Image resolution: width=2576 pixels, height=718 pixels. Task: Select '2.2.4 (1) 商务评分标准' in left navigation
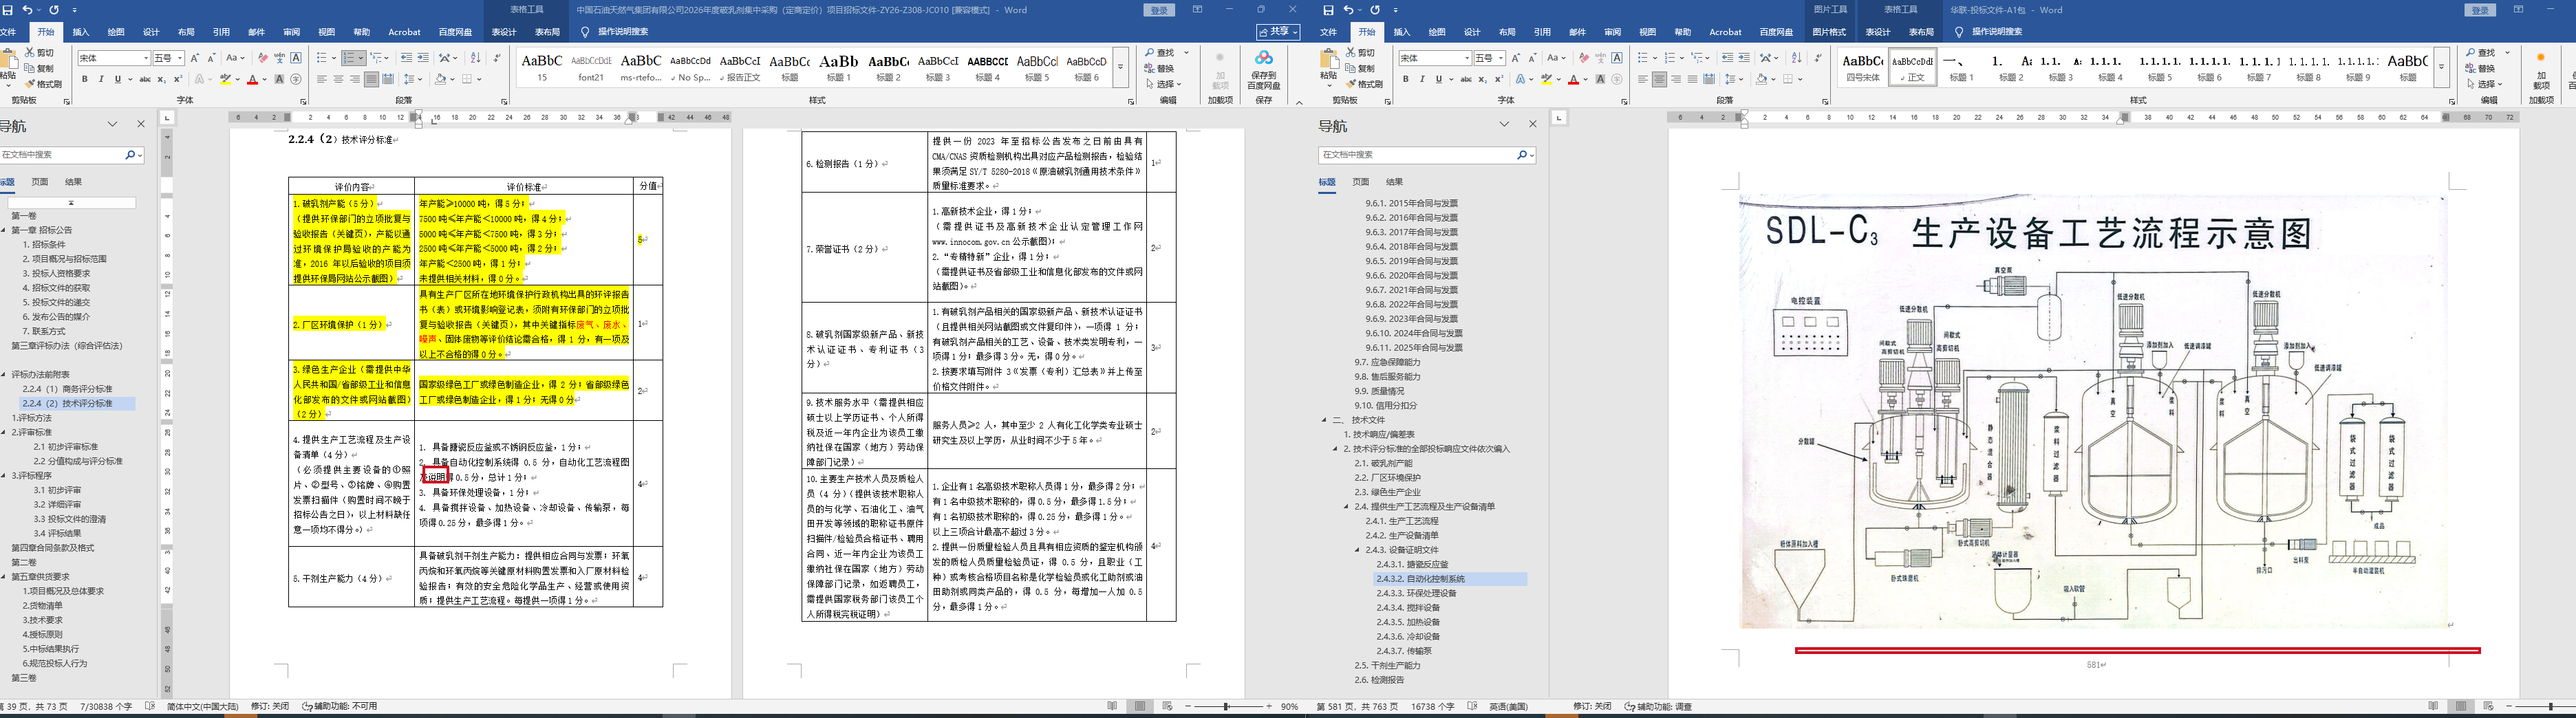tap(68, 389)
